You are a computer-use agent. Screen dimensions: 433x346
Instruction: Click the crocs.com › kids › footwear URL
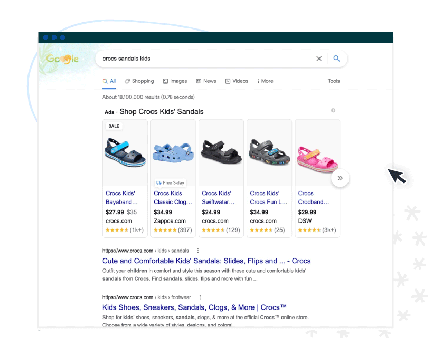(x=147, y=297)
